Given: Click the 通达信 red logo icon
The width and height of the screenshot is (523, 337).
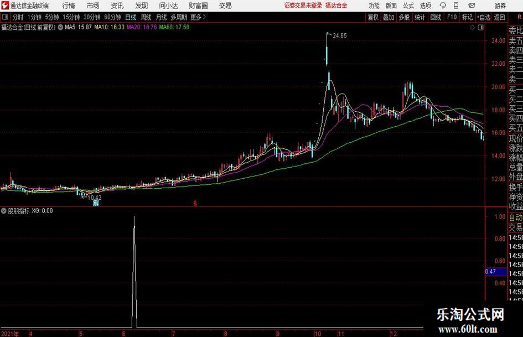Looking at the screenshot, I should 5,6.
